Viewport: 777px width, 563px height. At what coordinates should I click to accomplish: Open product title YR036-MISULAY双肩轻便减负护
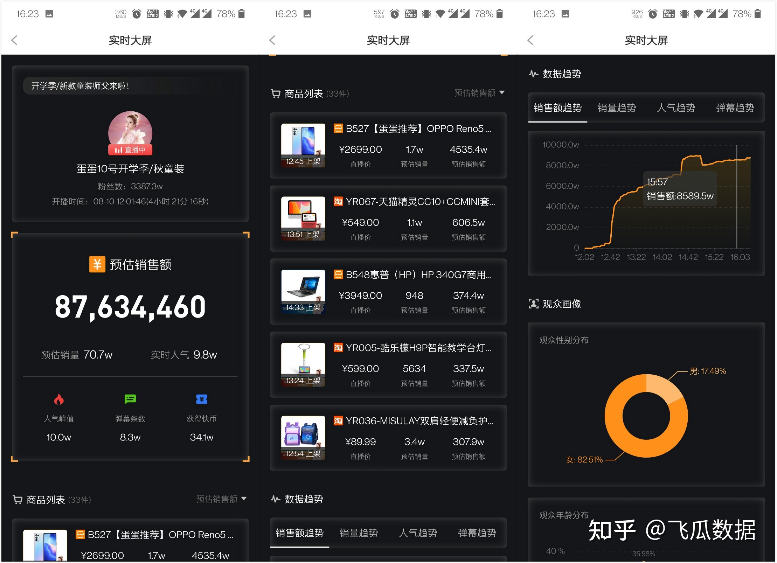(419, 421)
